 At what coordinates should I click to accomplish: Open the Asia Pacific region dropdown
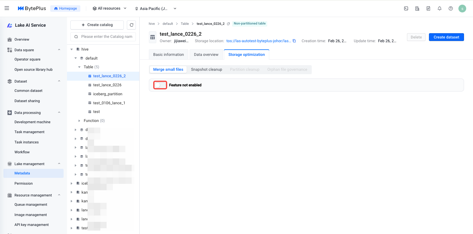click(x=156, y=9)
